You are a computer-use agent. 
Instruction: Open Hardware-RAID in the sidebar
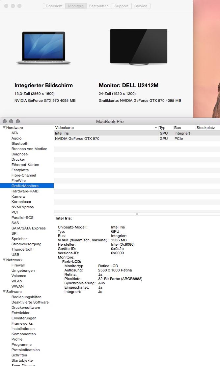pos(25,191)
